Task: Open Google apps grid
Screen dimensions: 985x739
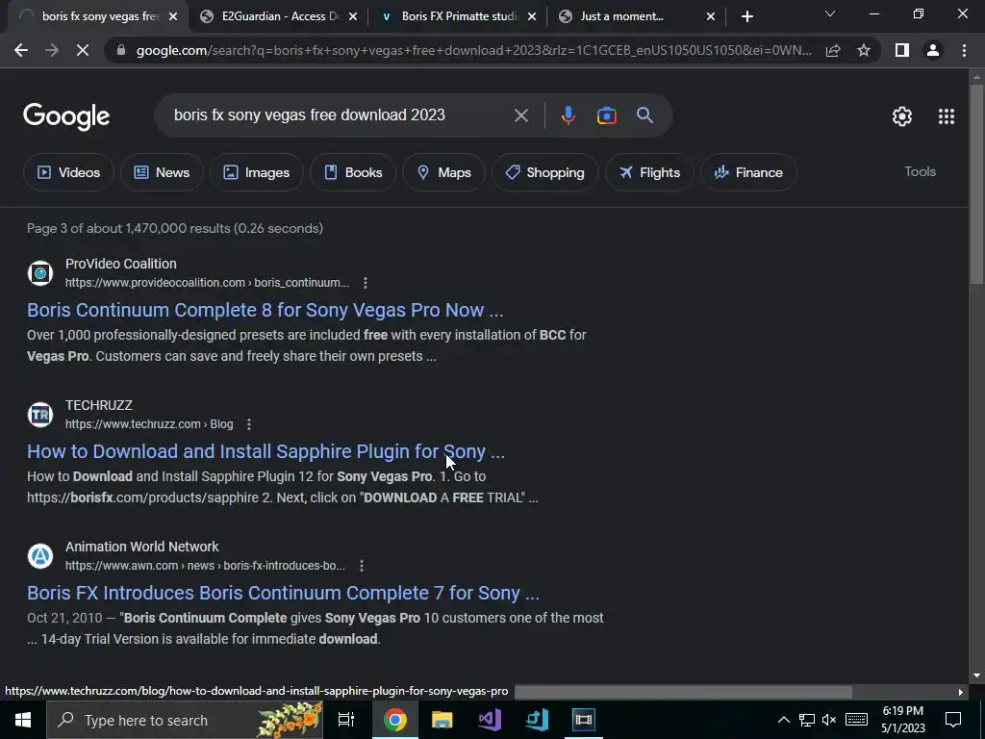Action: 947,116
